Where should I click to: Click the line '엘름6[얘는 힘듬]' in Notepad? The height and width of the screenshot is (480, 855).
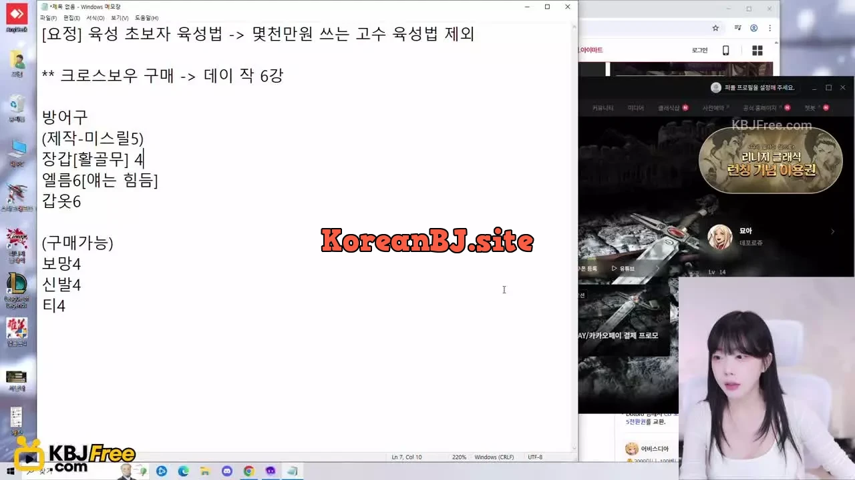[x=100, y=180]
